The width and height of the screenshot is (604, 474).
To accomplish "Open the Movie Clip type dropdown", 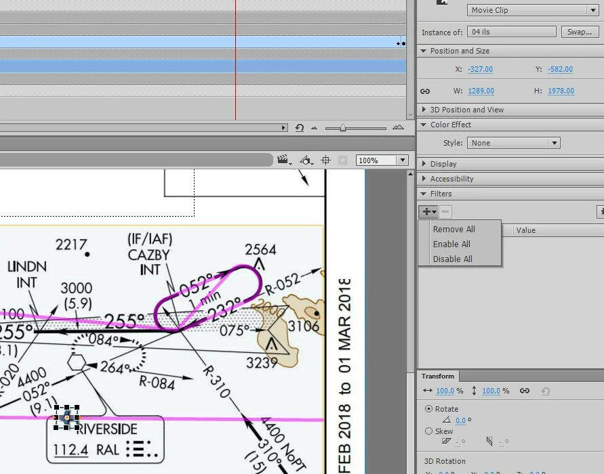I will click(533, 10).
